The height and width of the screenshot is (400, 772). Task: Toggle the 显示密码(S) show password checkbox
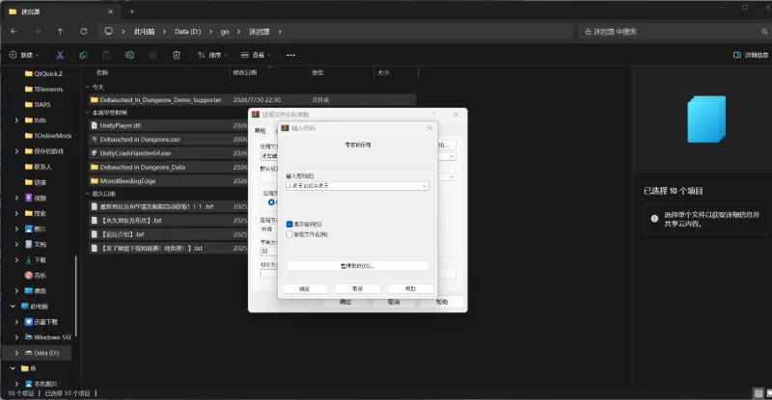(289, 225)
